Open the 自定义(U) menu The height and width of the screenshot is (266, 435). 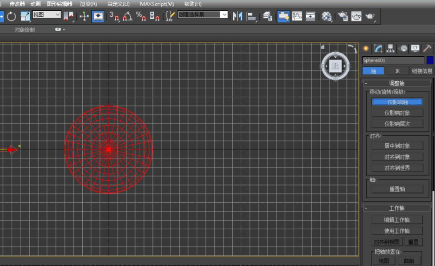coord(119,4)
